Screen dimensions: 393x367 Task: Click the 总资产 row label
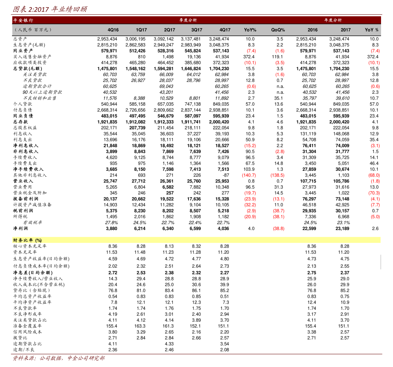click(x=20, y=39)
